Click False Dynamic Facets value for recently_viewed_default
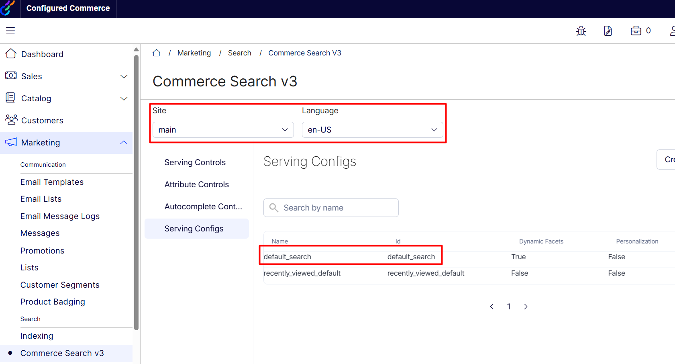This screenshot has height=364, width=675. [x=520, y=273]
